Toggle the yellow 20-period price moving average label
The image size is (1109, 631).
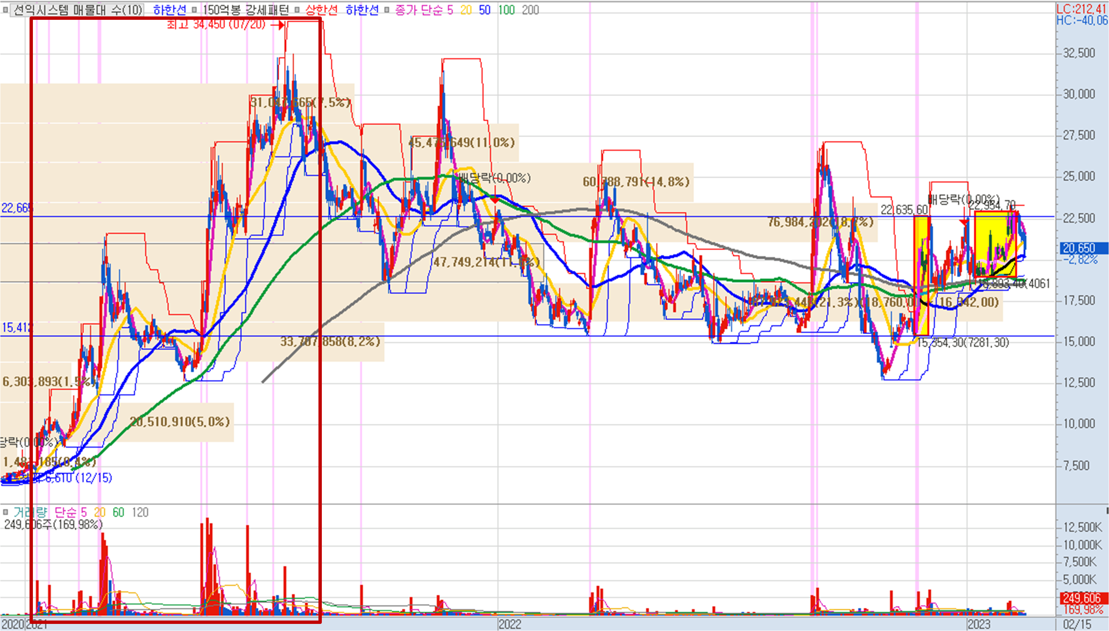466,10
